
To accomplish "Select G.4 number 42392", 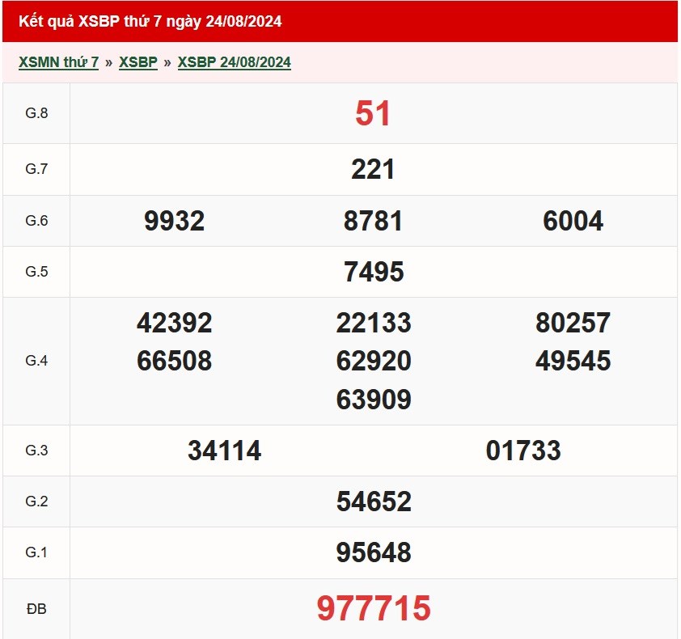I will (x=174, y=324).
